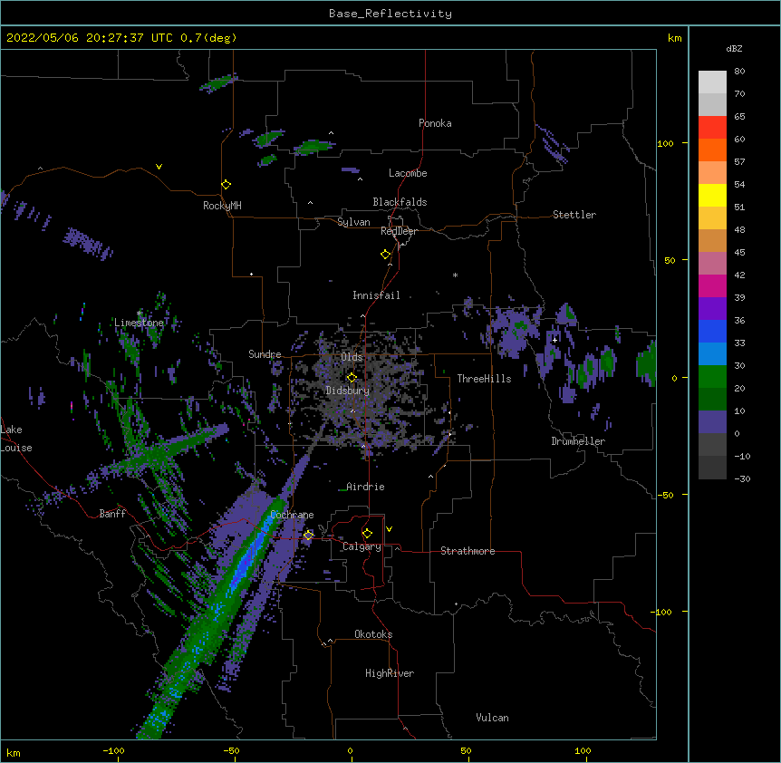Click the dBZ legend heading
The image size is (781, 763).
tap(734, 49)
